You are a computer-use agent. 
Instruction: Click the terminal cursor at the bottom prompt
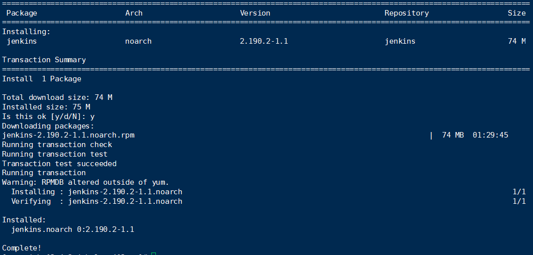pyautogui.click(x=153, y=253)
